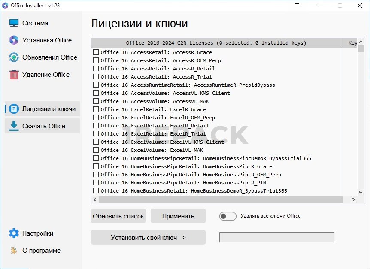
Task: Expand the Установить свой ключ section
Action: tap(148, 237)
